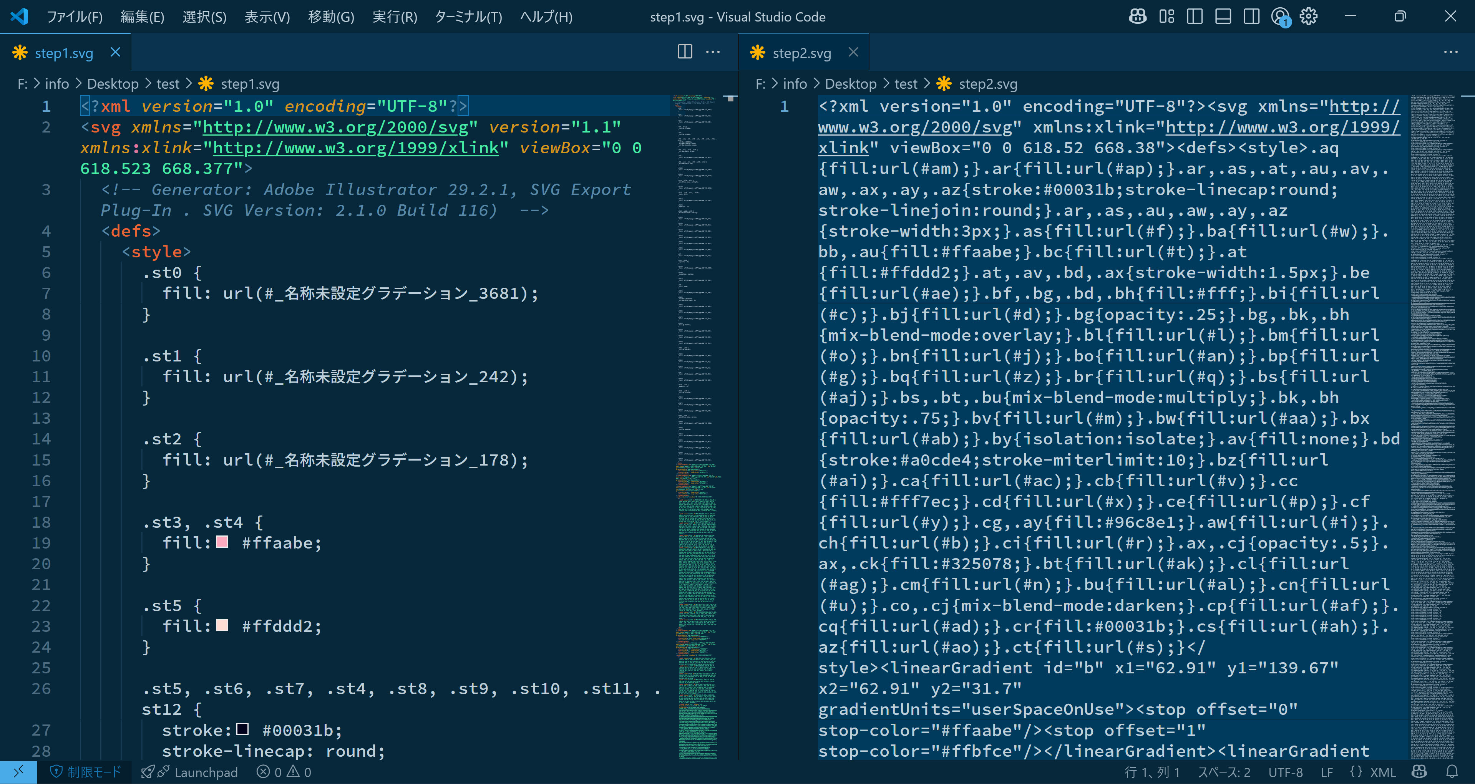Switch to the step2.svg tab
The image size is (1475, 784).
click(801, 53)
